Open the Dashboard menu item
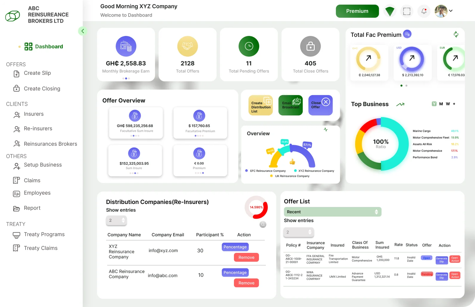The image size is (475, 307). pyautogui.click(x=44, y=47)
